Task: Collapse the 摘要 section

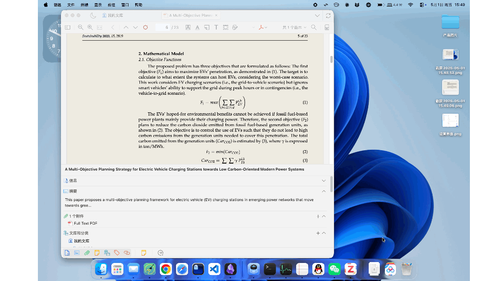Action: (323, 191)
